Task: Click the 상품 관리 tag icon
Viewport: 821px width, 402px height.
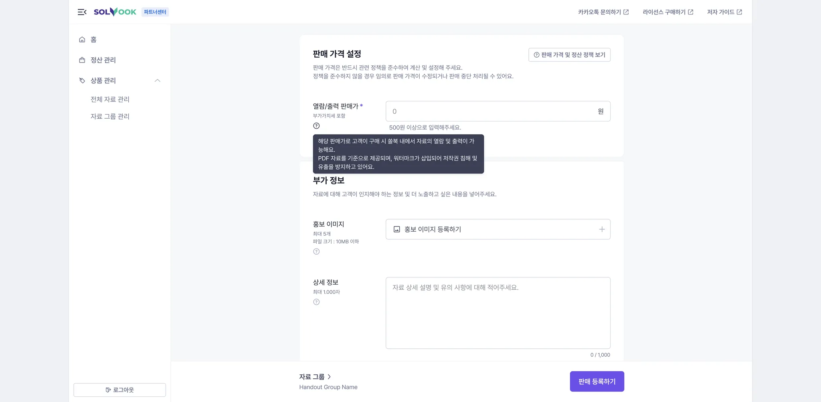Action: point(82,81)
